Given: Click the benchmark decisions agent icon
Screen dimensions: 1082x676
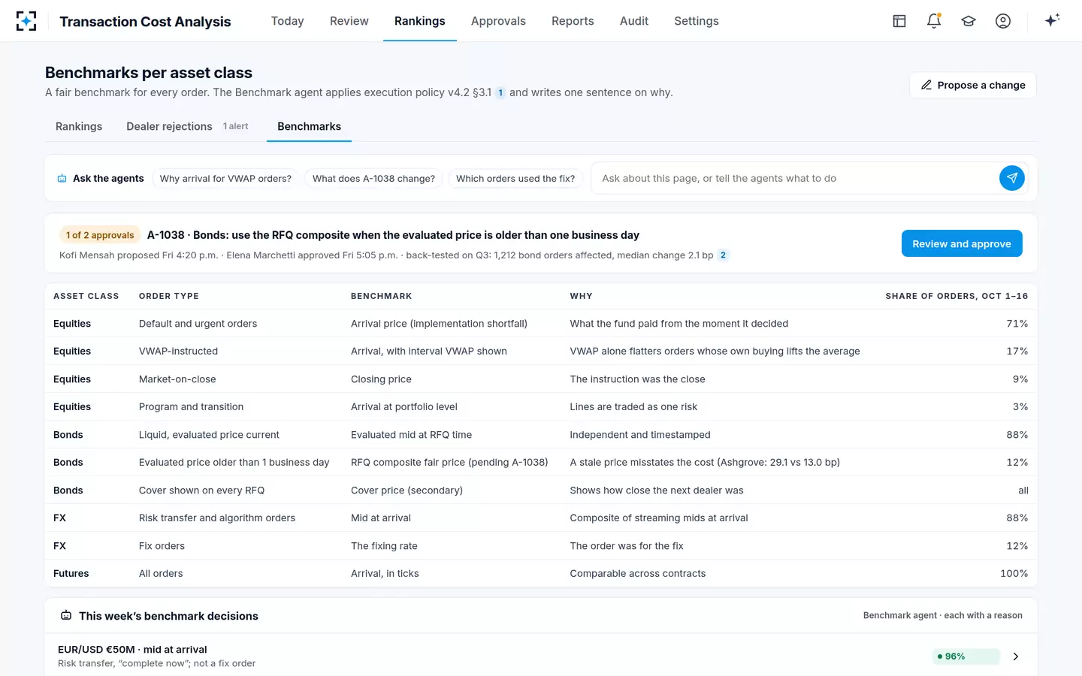Looking at the screenshot, I should click(66, 616).
